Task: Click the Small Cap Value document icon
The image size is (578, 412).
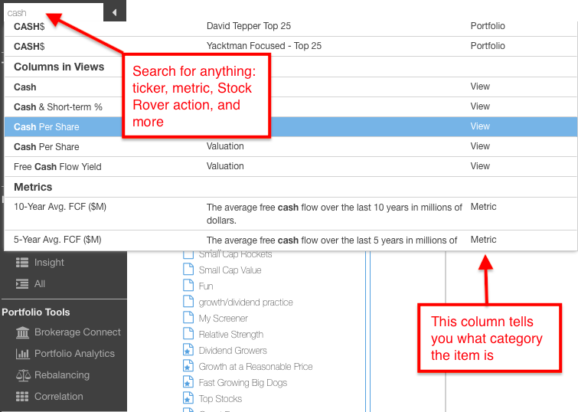Action: coord(188,270)
